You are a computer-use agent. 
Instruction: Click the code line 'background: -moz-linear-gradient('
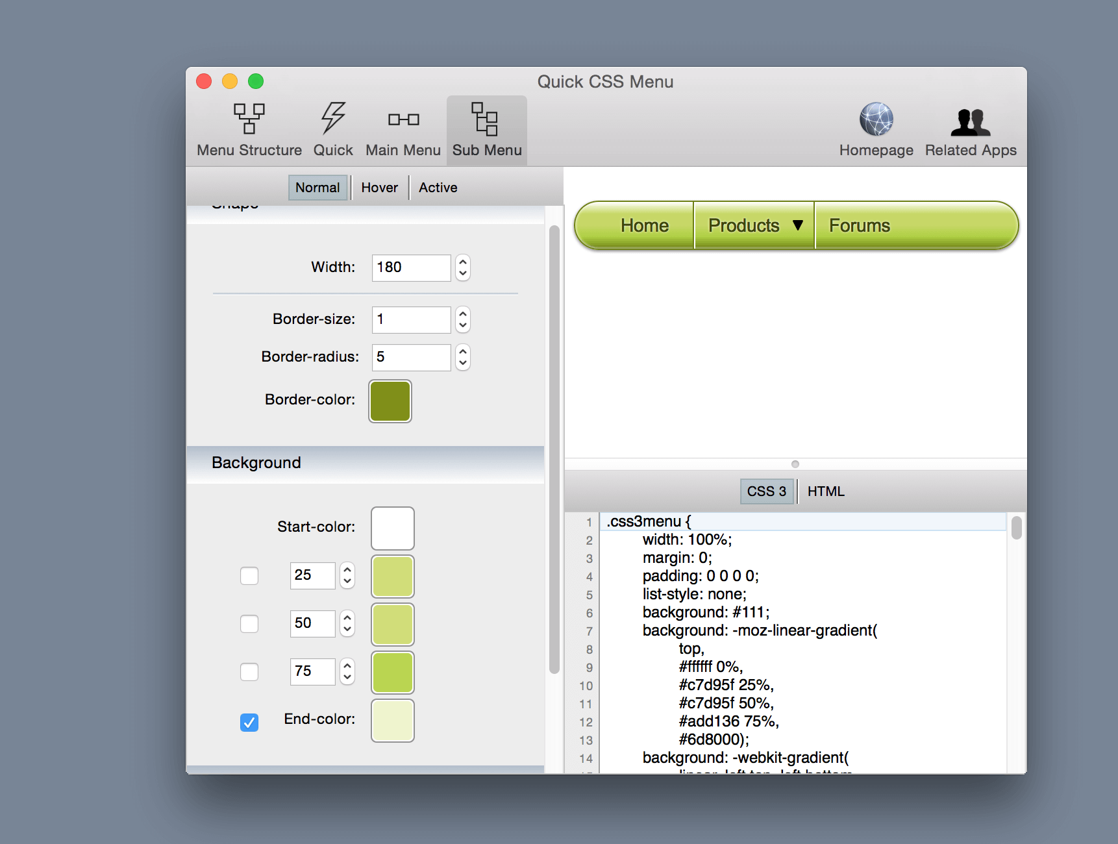coord(760,630)
